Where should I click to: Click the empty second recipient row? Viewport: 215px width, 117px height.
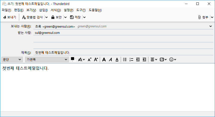click(x=123, y=39)
